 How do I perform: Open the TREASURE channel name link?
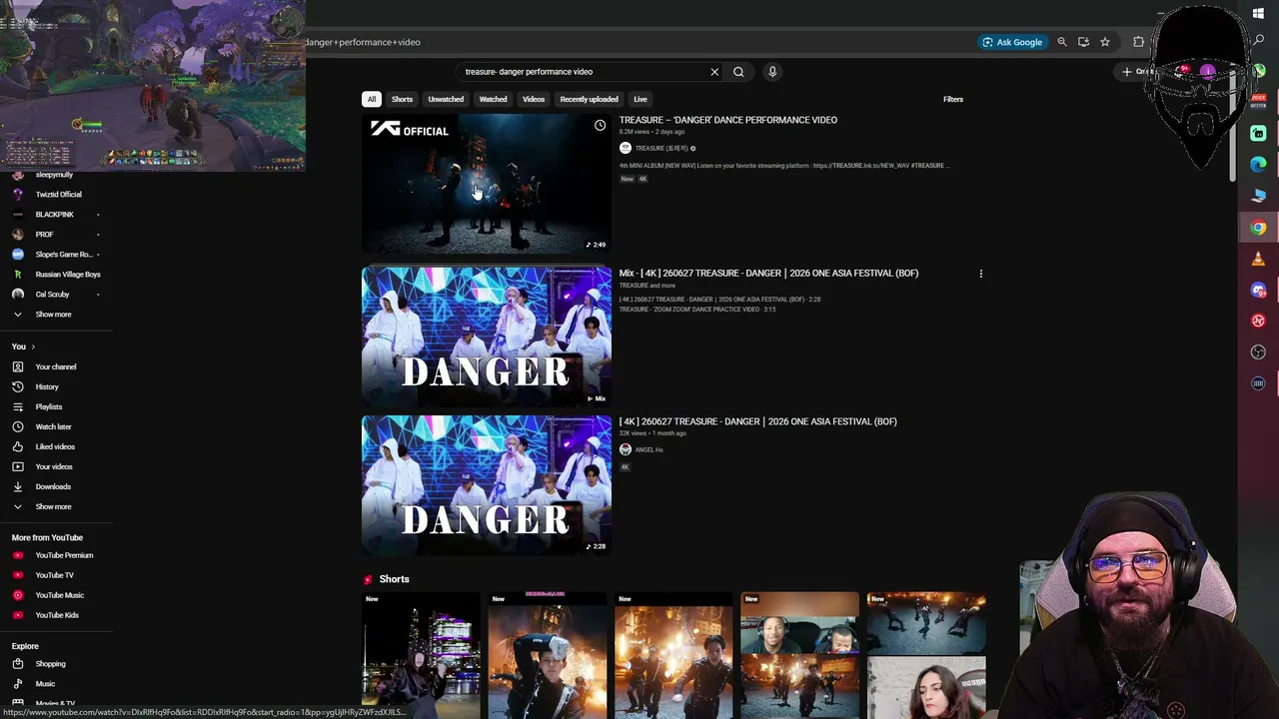pos(661,148)
